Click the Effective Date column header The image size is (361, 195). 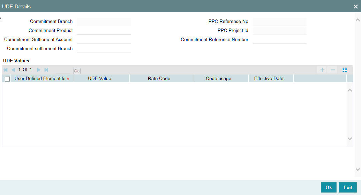271,78
